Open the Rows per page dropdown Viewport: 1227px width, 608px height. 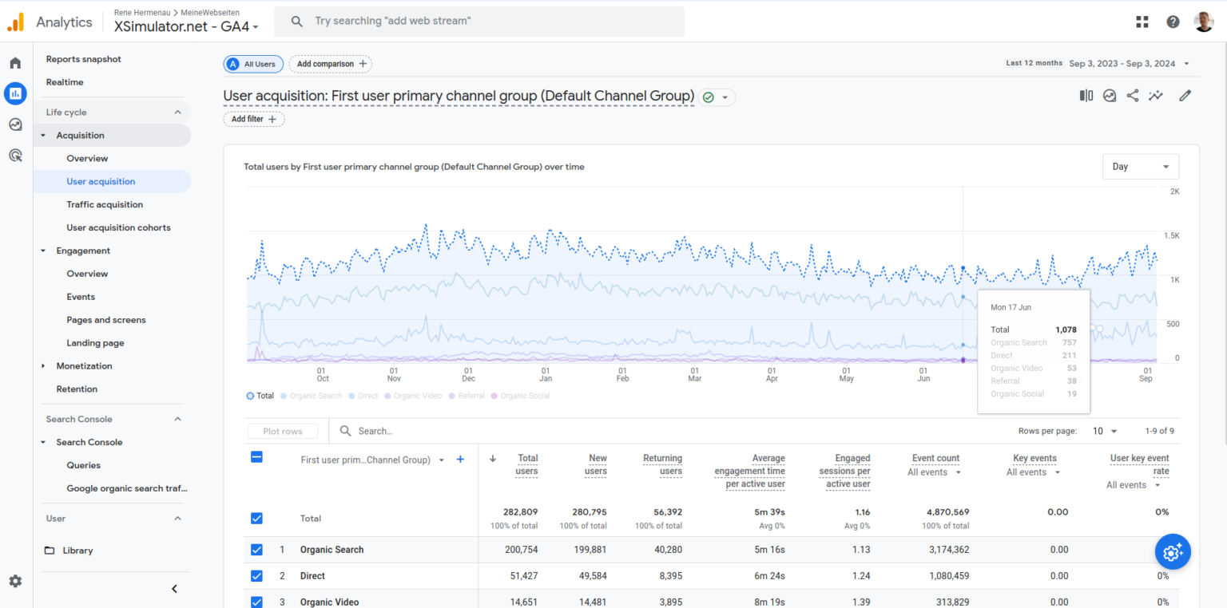(x=1105, y=431)
